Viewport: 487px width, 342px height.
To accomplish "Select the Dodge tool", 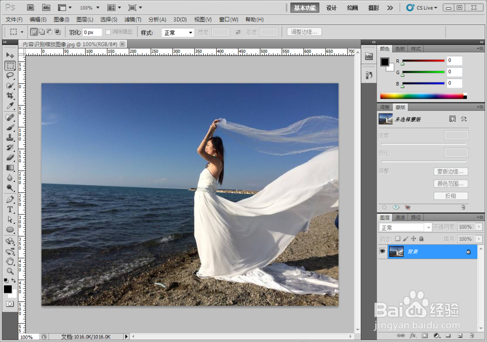I will tap(10, 187).
